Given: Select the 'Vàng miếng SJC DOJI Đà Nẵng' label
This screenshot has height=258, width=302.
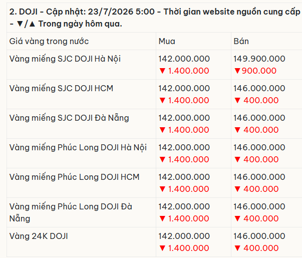Looking at the screenshot, I should (x=69, y=118).
